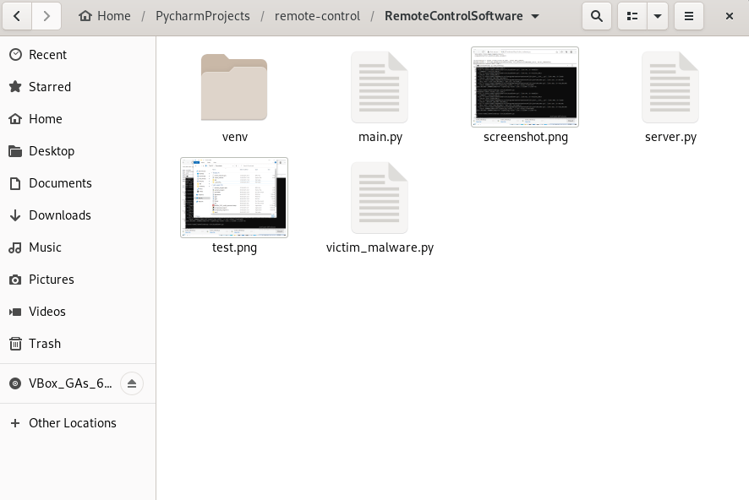Open Recent in the sidebar
Screen dimensions: 749x500
pyautogui.click(x=47, y=55)
